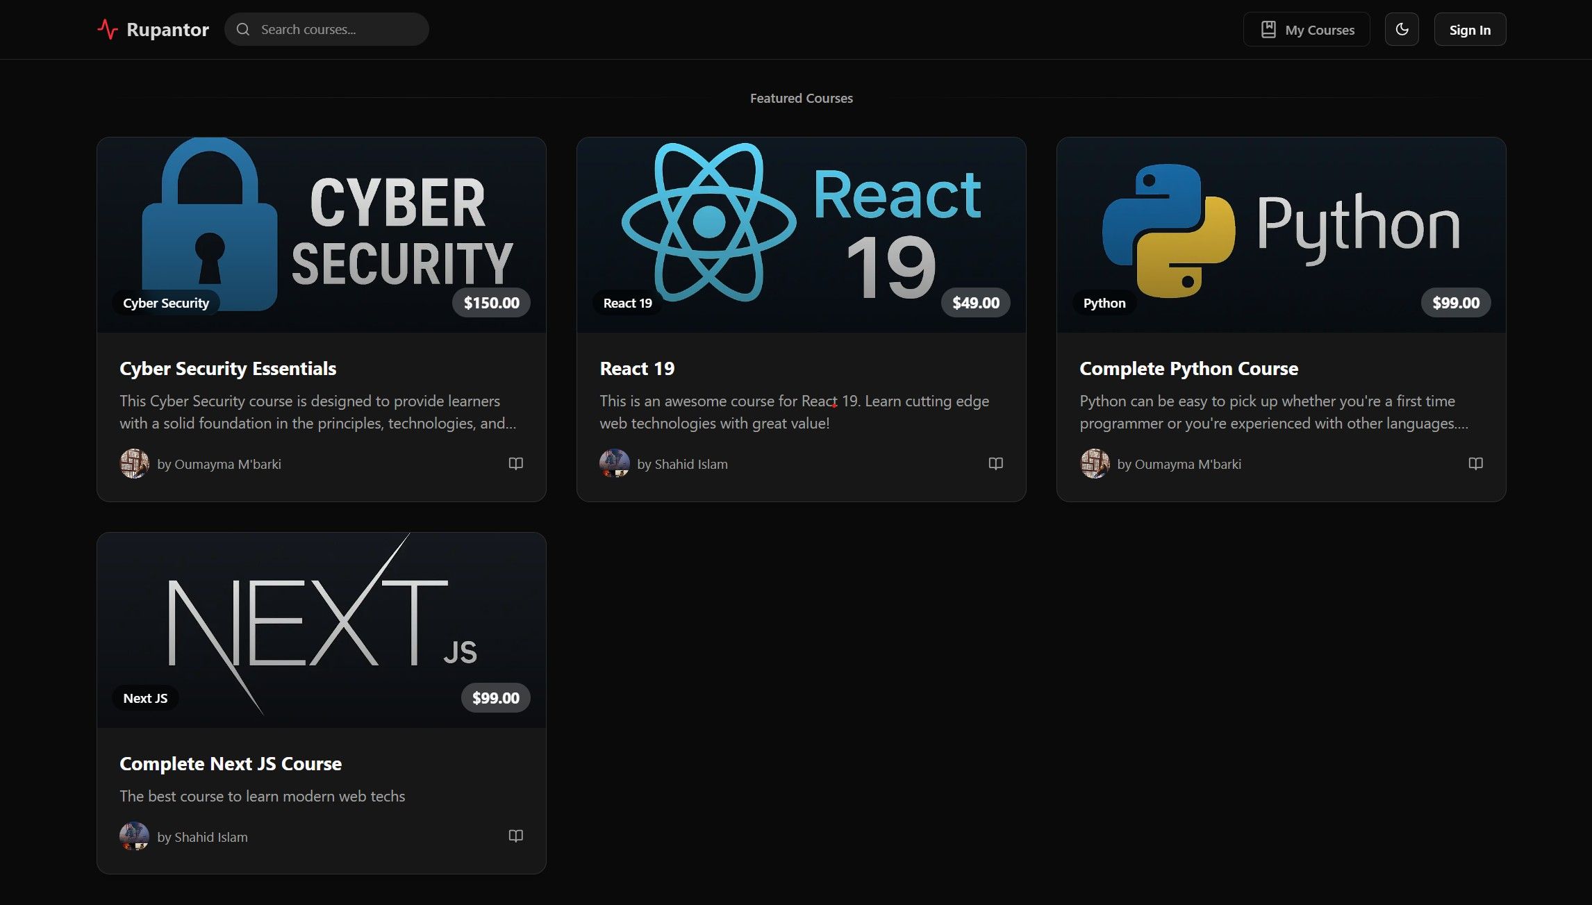Click the search magnifier icon

coord(243,29)
